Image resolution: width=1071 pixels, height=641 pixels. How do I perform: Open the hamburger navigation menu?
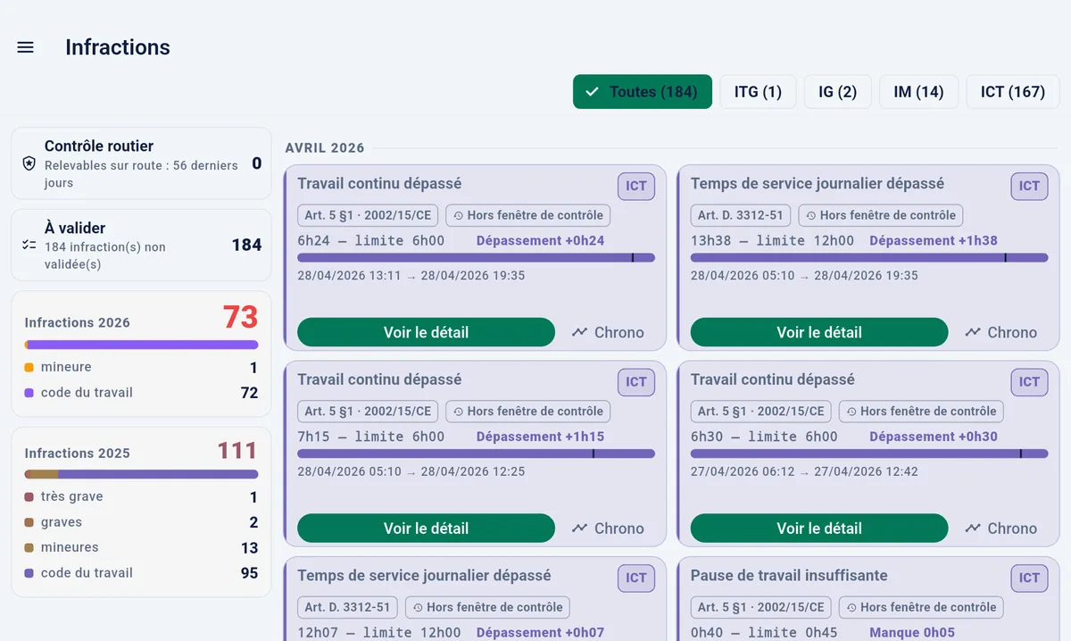(26, 47)
